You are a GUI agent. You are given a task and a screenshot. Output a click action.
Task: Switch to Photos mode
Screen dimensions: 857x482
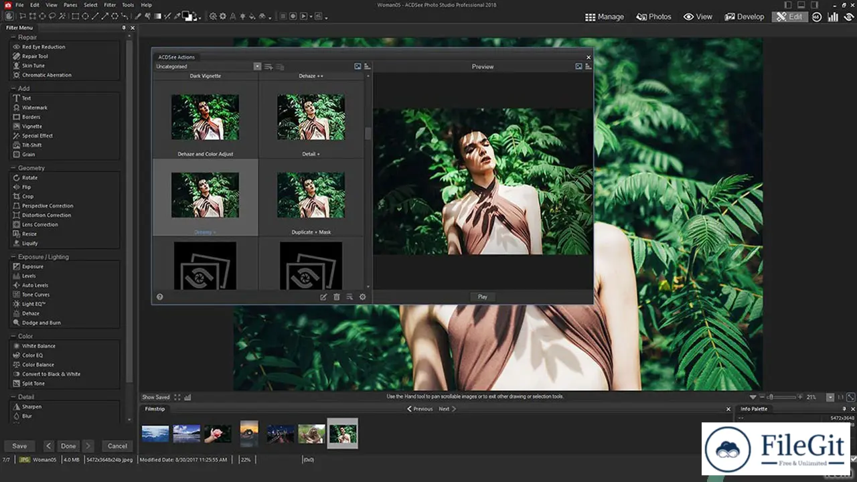pyautogui.click(x=653, y=17)
